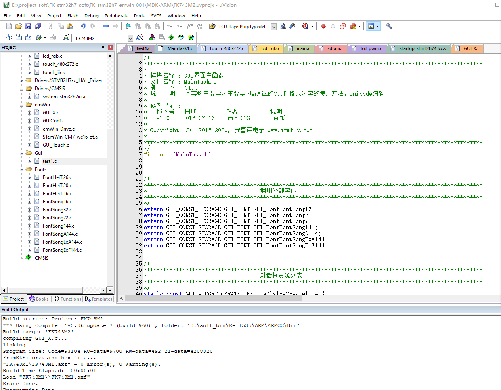Click the editor horizontal scroll-left arrow
The width and height of the screenshot is (501, 390).
tap(122, 299)
